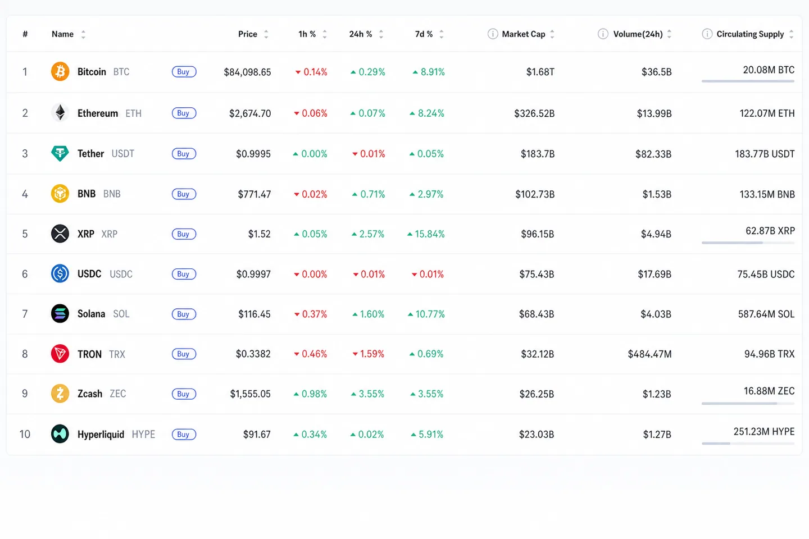The height and width of the screenshot is (539, 809).
Task: Click the Solana coin logo
Action: coord(60,314)
